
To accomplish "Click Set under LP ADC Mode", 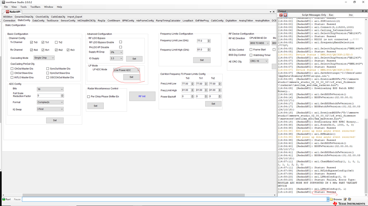I will 131,77.
